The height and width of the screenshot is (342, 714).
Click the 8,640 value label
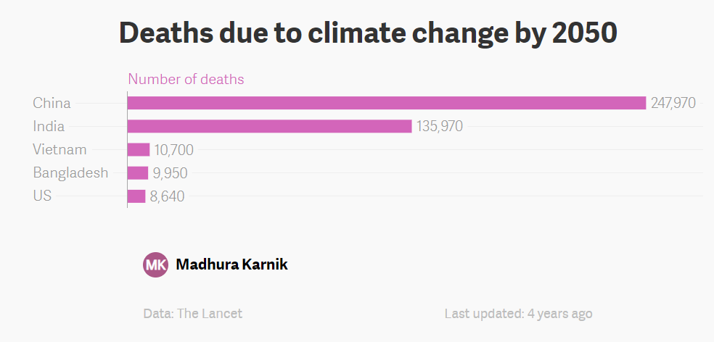167,196
